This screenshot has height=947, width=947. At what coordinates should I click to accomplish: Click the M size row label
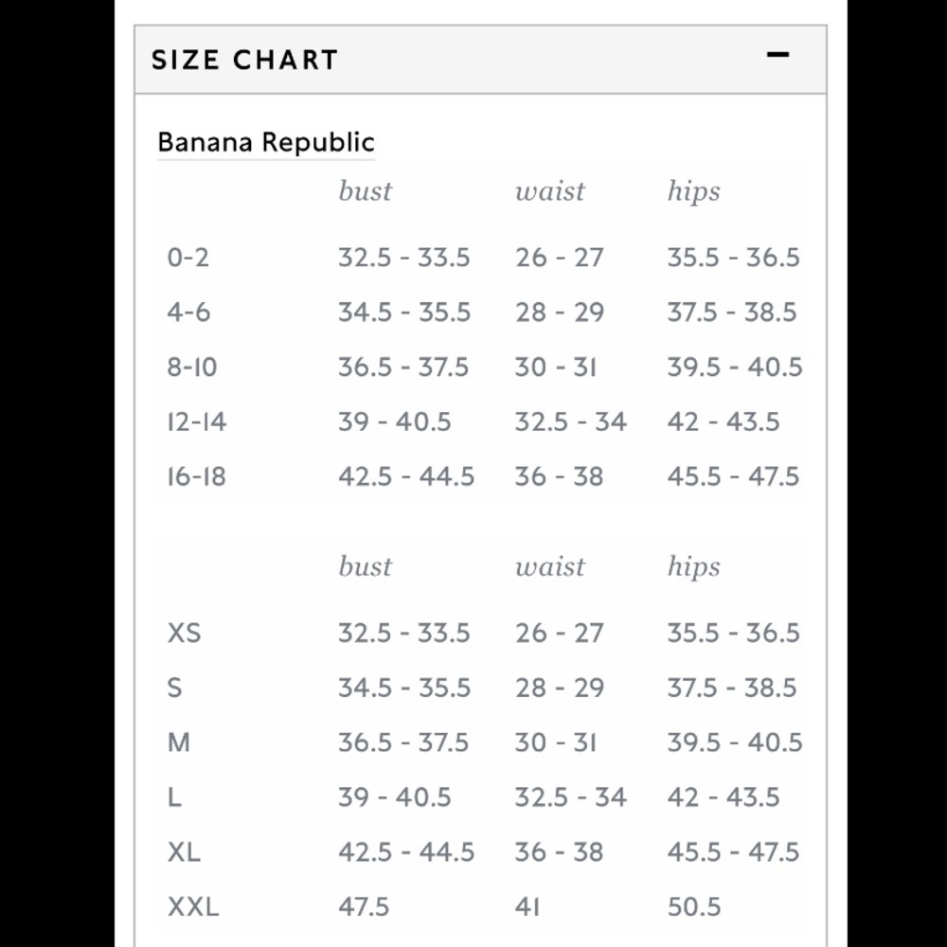[x=178, y=742]
